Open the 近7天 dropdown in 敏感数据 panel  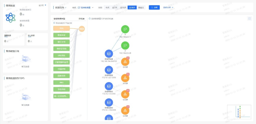pos(42,5)
